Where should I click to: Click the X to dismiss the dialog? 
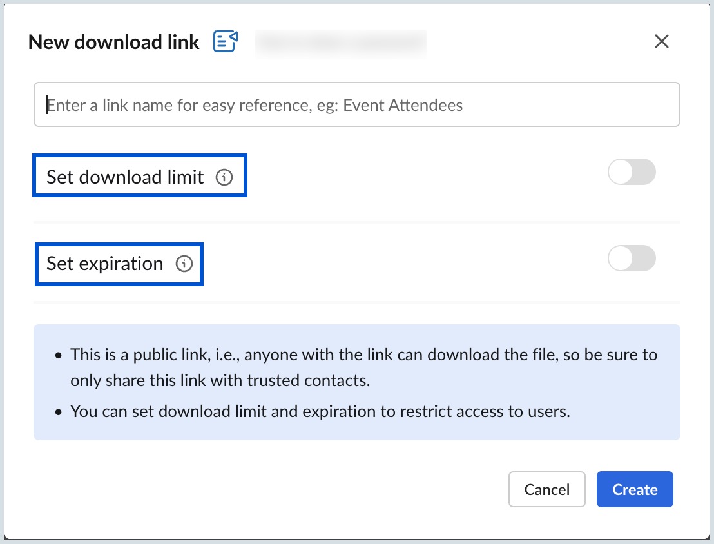(x=661, y=41)
